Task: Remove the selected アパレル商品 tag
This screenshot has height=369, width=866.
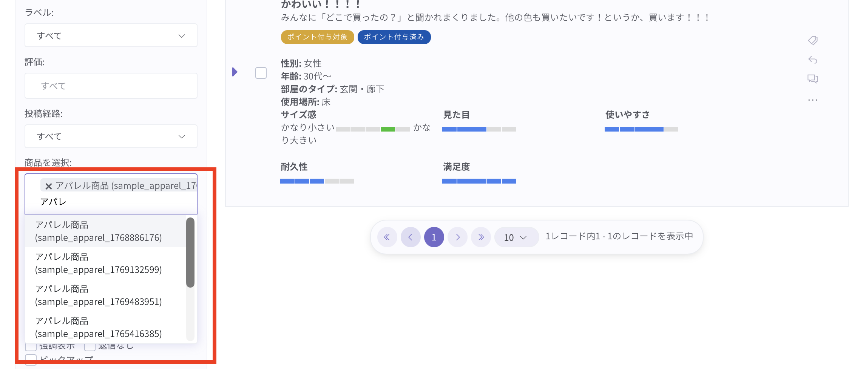Action: 49,186
